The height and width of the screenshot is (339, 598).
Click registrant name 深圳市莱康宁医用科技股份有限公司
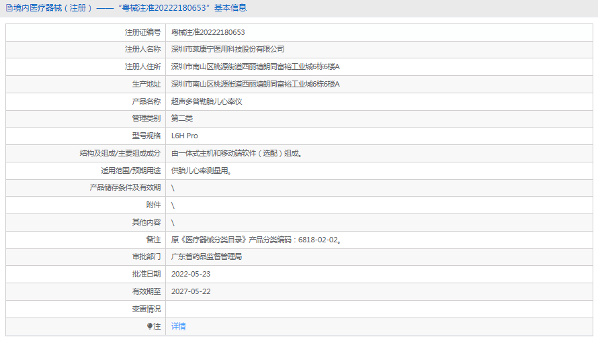click(x=228, y=50)
